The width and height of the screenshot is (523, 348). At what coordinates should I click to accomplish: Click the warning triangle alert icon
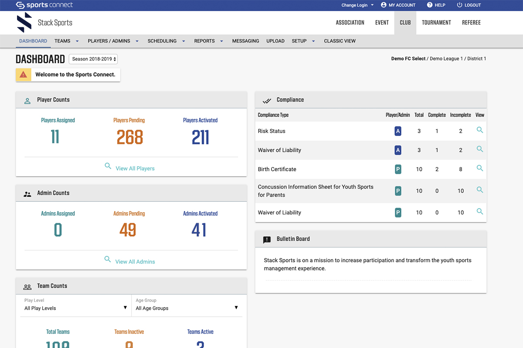point(24,75)
